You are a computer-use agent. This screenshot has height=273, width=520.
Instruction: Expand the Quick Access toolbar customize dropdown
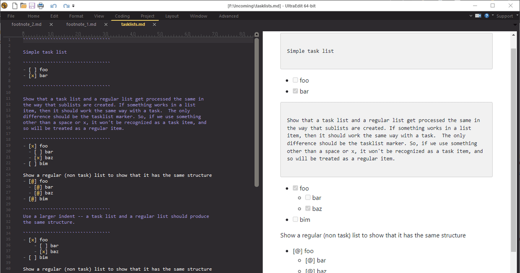[x=73, y=6]
